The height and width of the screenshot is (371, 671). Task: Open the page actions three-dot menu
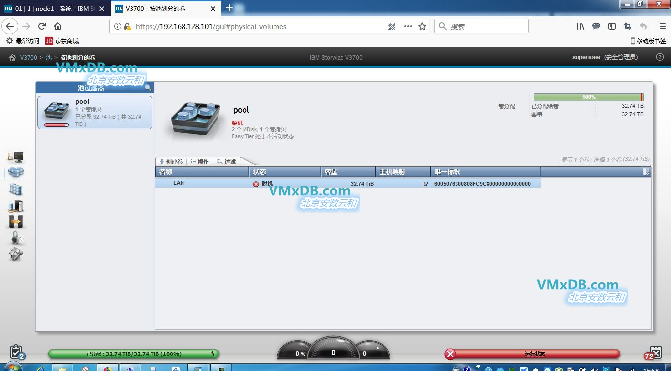point(408,27)
